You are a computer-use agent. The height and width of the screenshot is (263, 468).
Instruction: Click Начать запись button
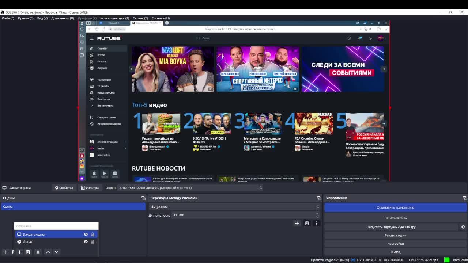pyautogui.click(x=395, y=218)
